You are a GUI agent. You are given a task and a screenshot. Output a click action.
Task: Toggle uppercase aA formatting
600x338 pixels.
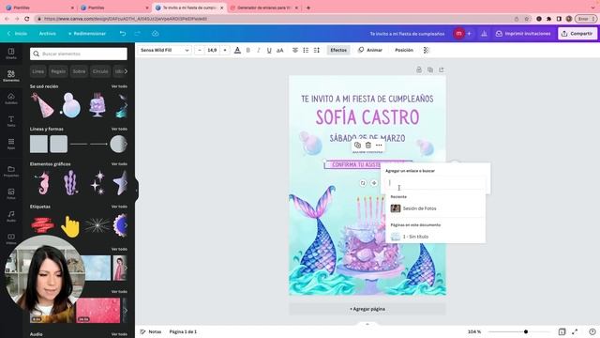[x=280, y=50]
